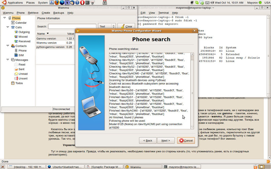Collapse the Contacts tree node
This screenshot has width=271, height=169.
click(x=8, y=46)
